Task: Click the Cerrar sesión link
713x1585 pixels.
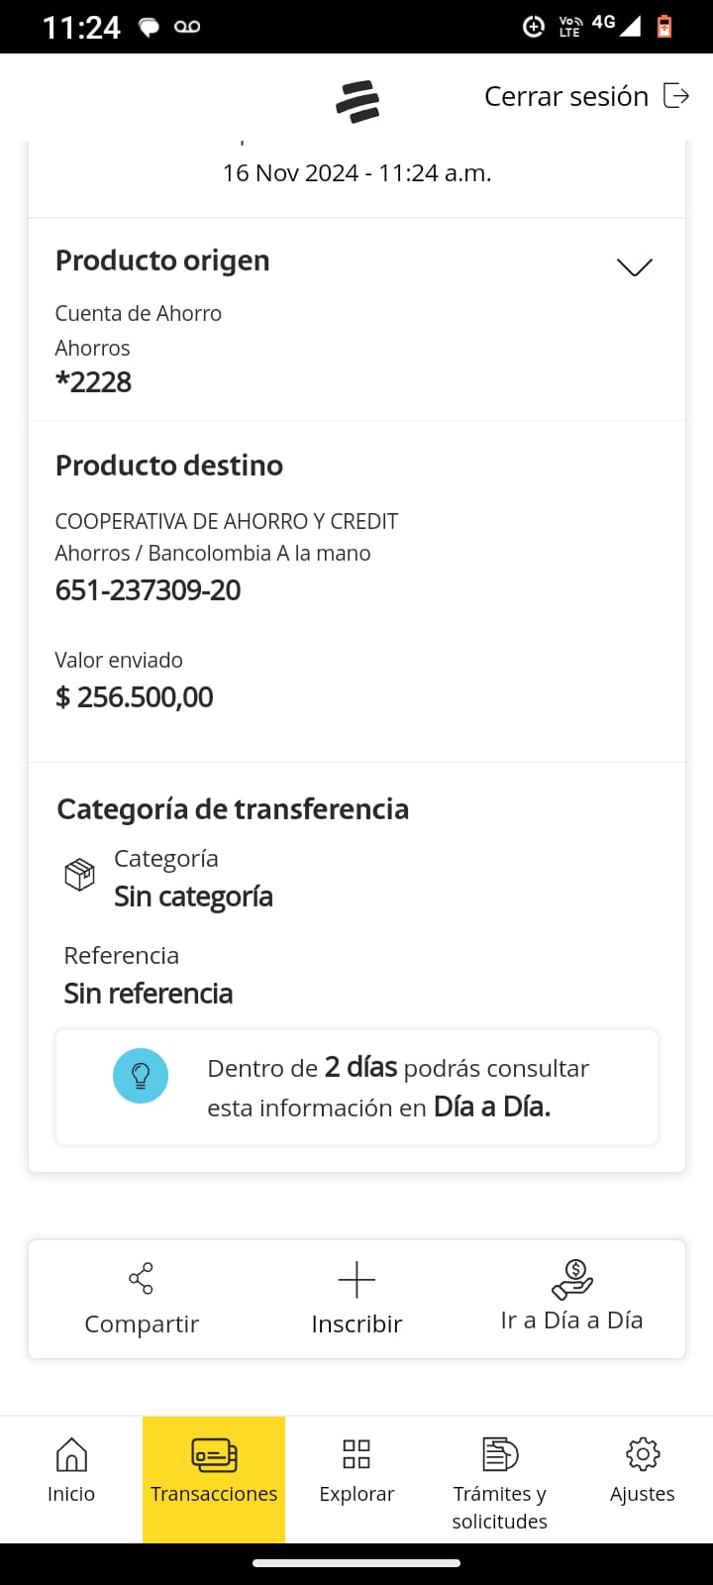Action: coord(565,96)
